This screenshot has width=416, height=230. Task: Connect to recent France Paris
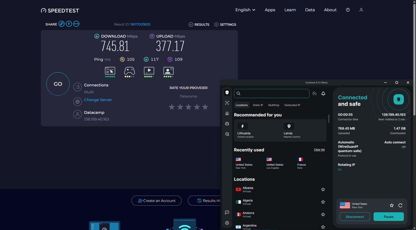click(x=301, y=163)
